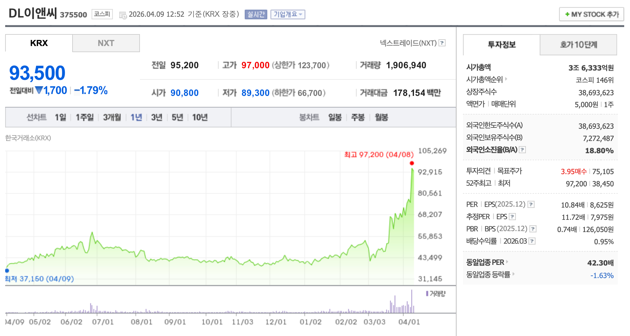The image size is (630, 336).
Task: Expand the 기업개요 dropdown
Action: [288, 14]
